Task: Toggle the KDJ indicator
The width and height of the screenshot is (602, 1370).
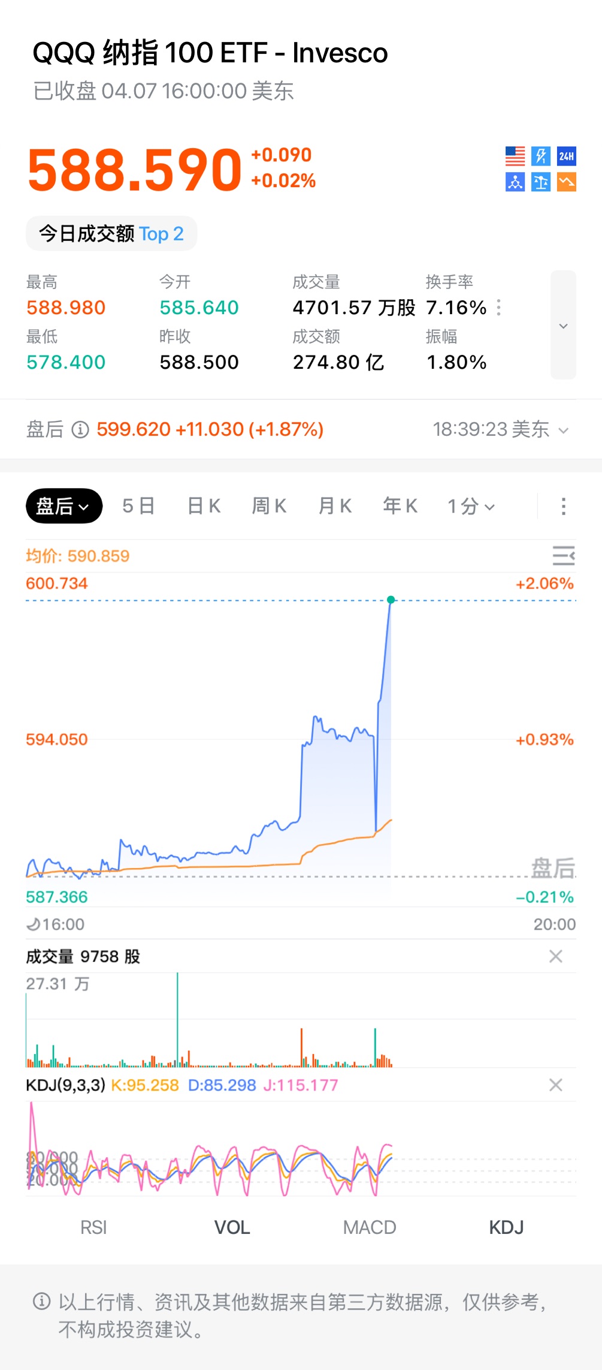Action: point(506,1227)
